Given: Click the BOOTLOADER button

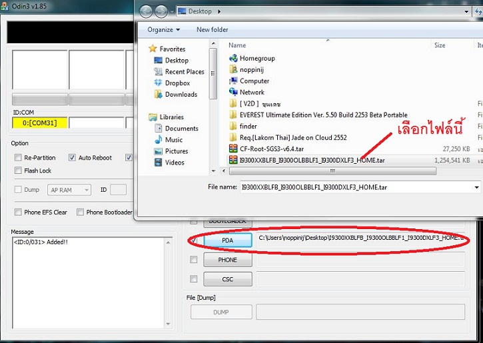Looking at the screenshot, I should tap(228, 222).
